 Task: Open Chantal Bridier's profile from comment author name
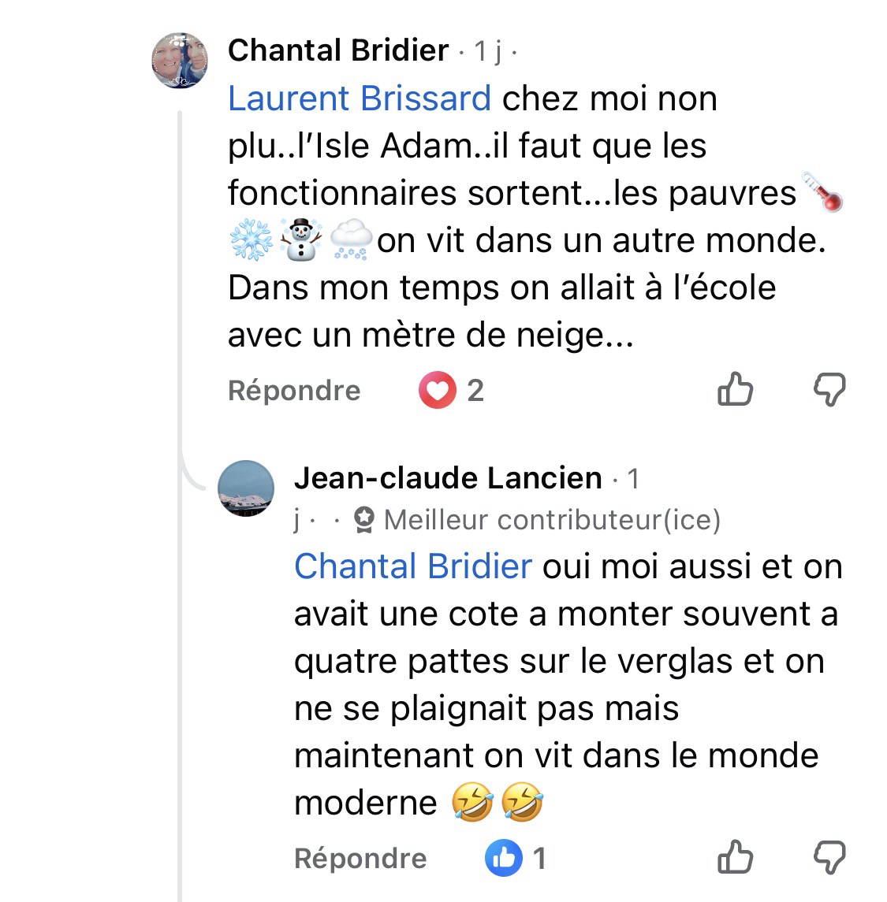coord(338,51)
